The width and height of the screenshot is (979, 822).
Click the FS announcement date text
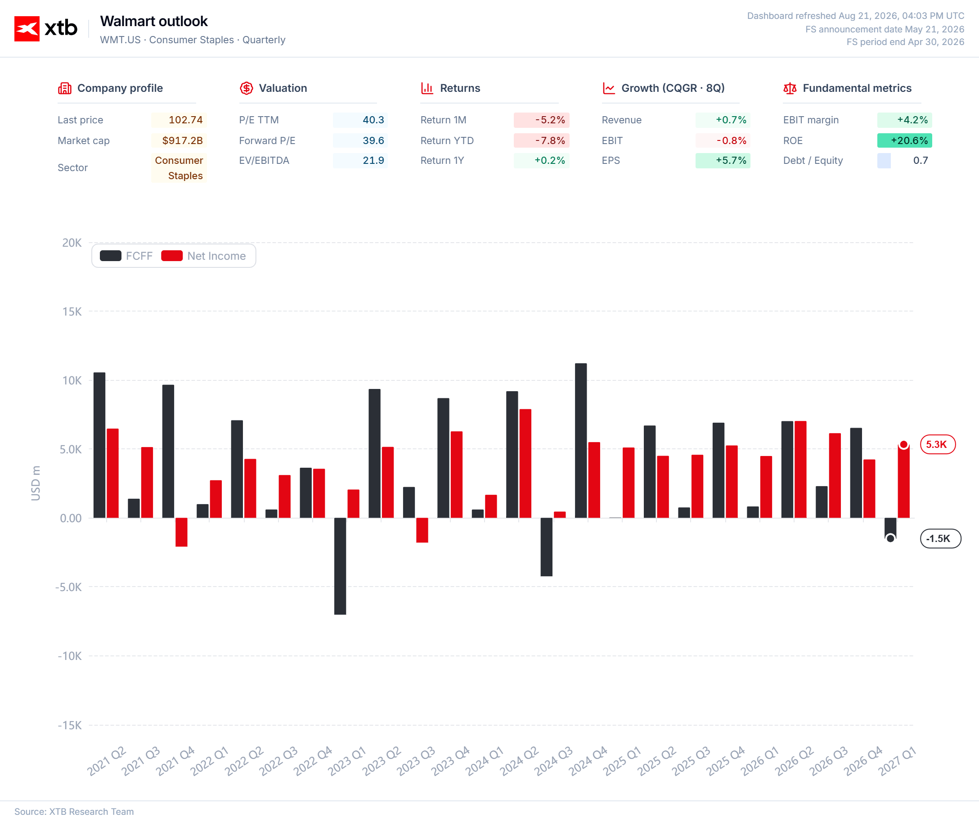(x=885, y=29)
